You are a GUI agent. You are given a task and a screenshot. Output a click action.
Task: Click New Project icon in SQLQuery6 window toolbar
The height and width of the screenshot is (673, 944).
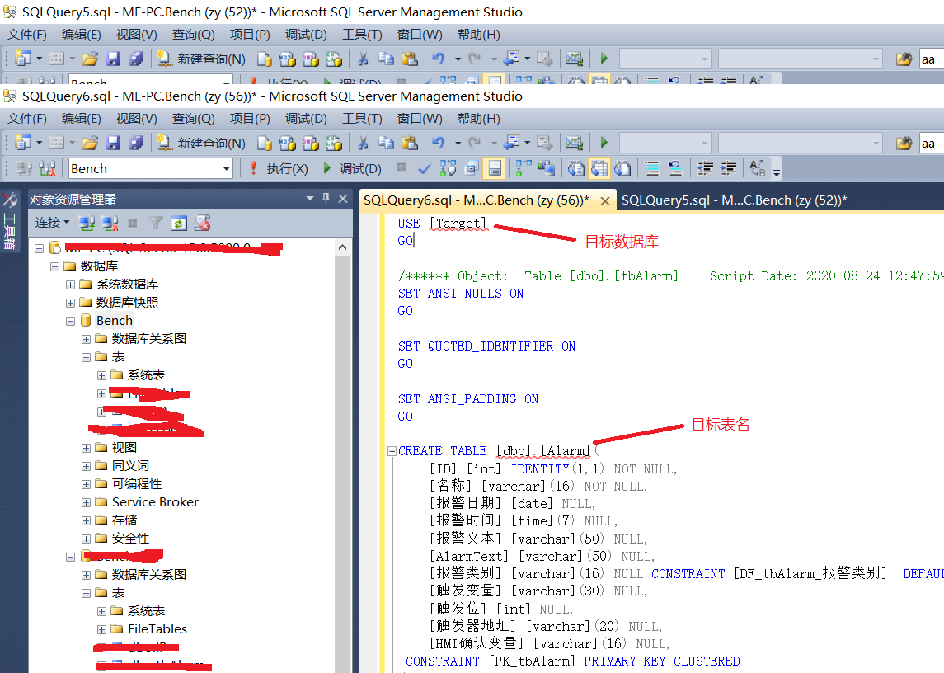pos(23,143)
